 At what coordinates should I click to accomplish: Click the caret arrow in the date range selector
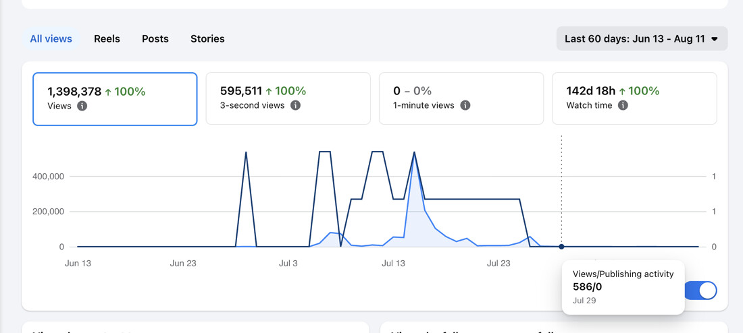point(715,39)
